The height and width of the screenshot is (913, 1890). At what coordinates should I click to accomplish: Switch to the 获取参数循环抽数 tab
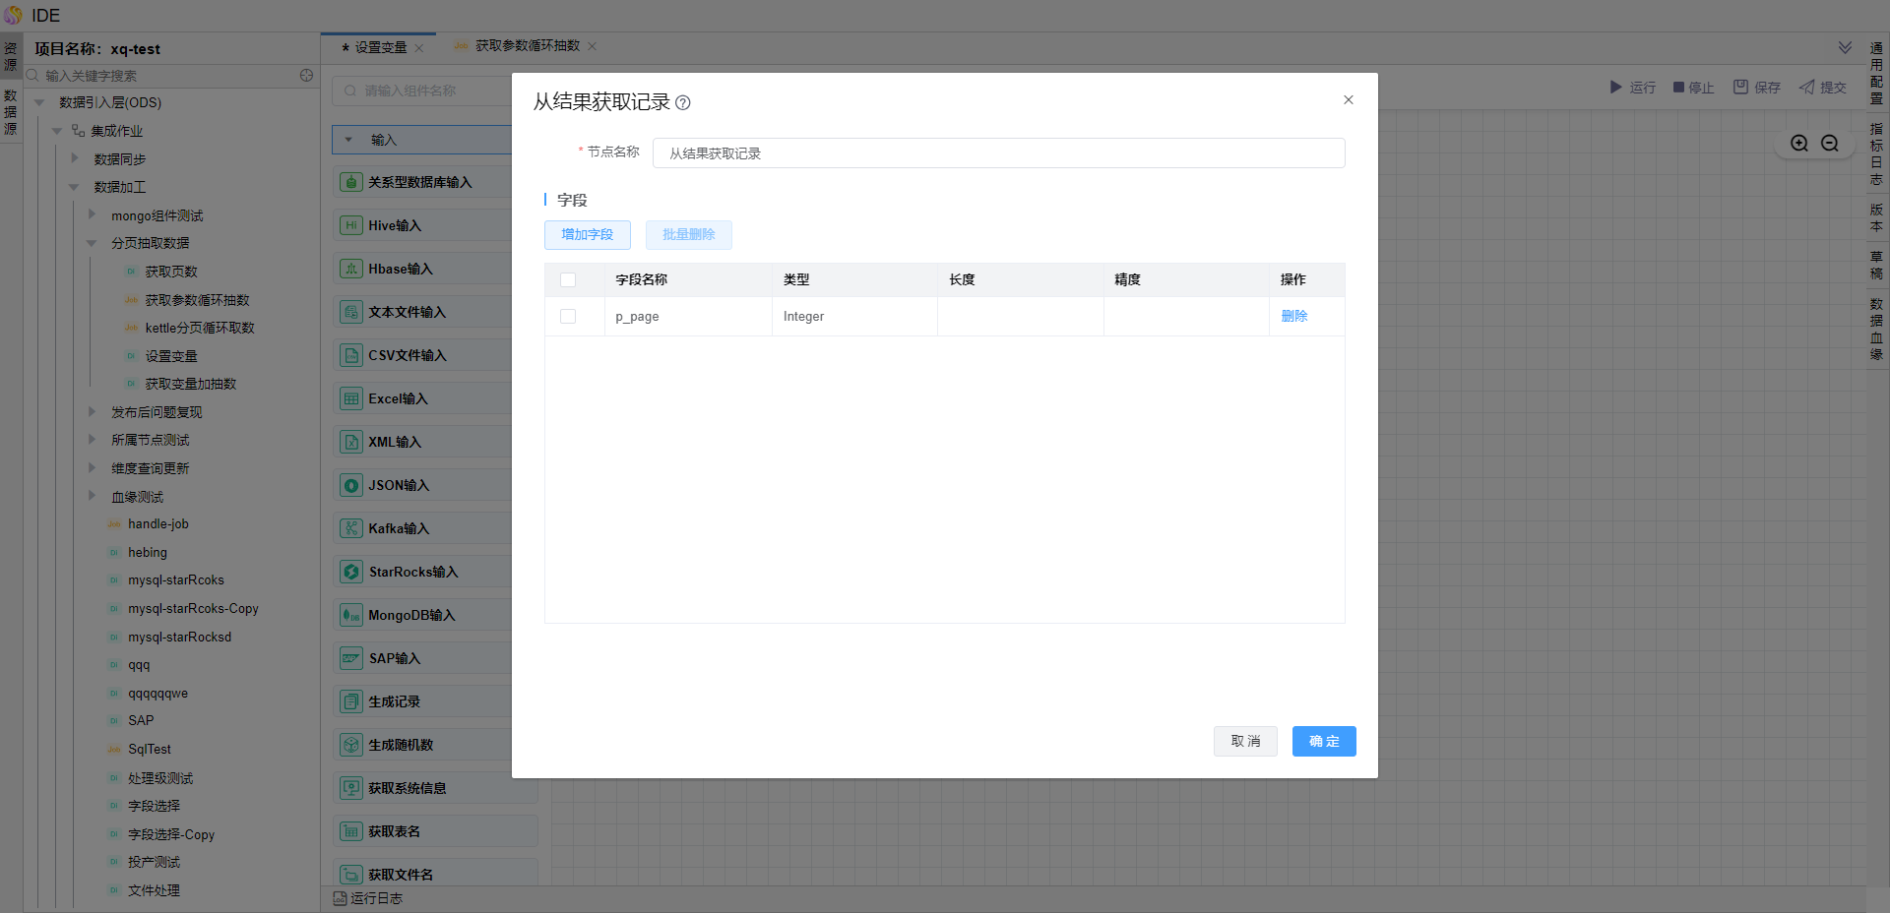[x=527, y=46]
